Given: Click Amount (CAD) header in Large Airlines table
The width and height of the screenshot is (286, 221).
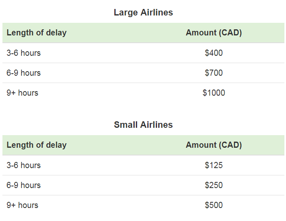Looking at the screenshot, I should pyautogui.click(x=214, y=33).
